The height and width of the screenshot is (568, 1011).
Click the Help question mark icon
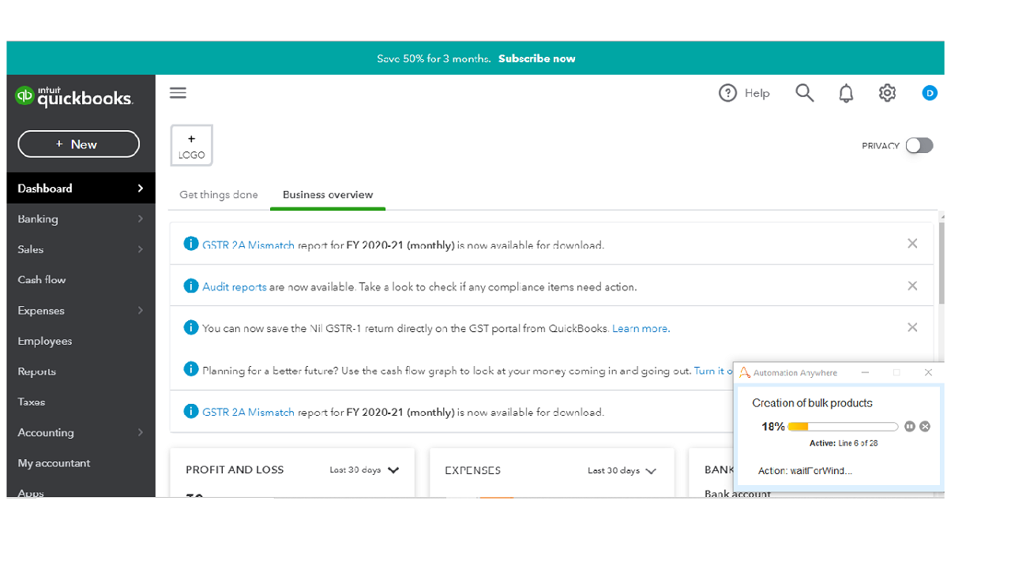(x=727, y=93)
